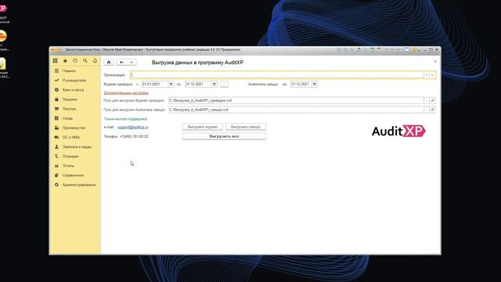Open the History clock icon
This screenshot has height=282, width=501.
point(75,61)
